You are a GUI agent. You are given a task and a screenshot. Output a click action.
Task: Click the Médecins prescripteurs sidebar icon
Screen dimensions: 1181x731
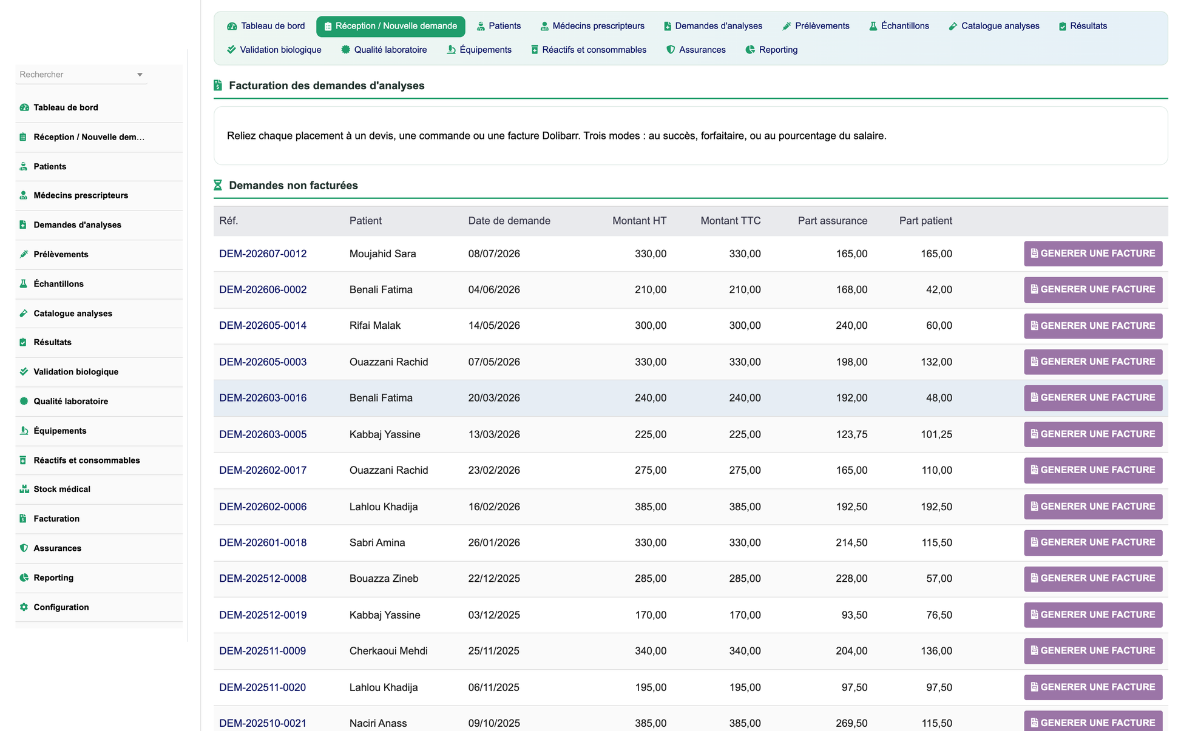[24, 195]
